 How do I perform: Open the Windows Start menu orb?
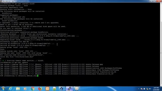tap(3, 89)
